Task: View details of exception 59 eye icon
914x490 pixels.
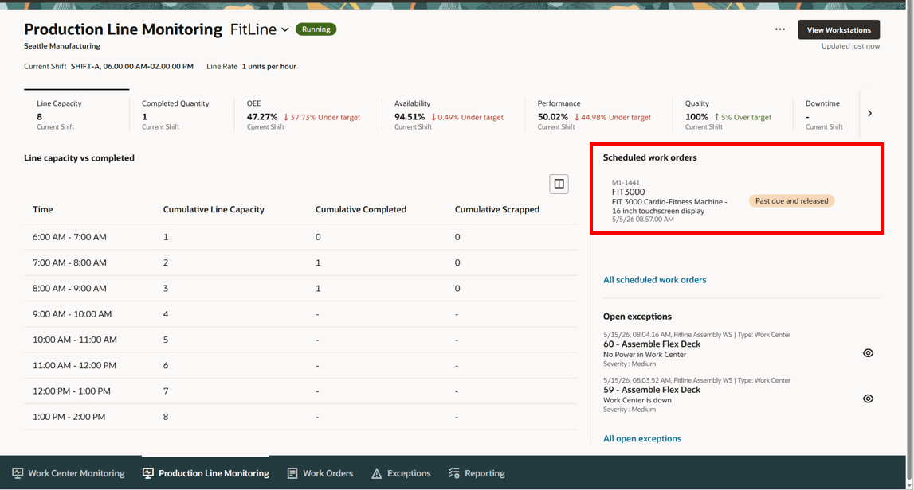Action: (x=868, y=399)
